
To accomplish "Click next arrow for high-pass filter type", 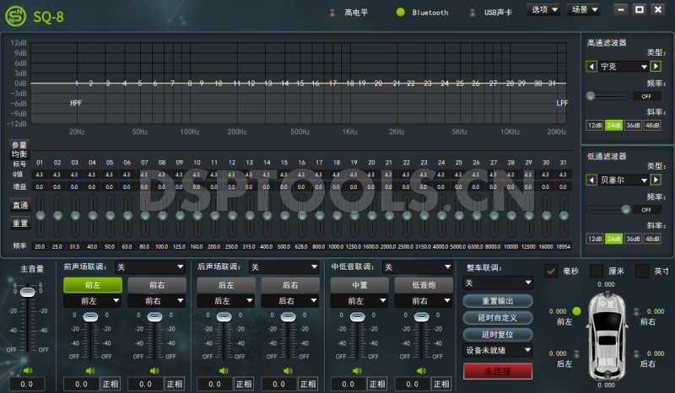I will click(656, 66).
